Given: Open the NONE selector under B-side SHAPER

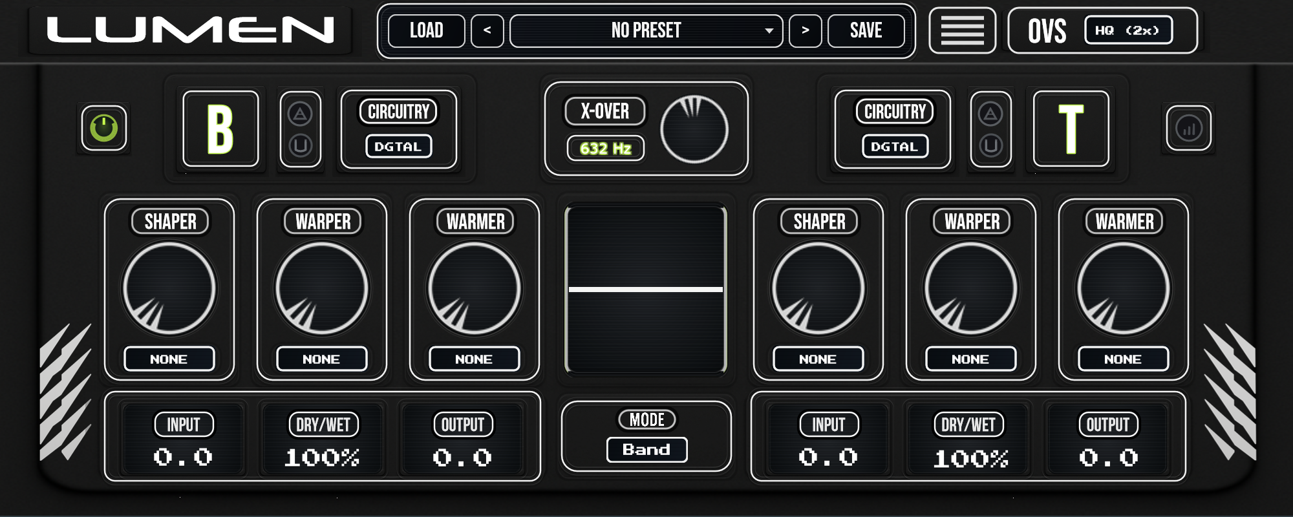Looking at the screenshot, I should [x=169, y=359].
